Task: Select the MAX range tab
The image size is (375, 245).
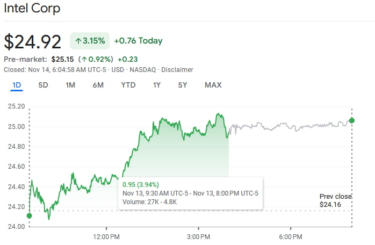Action: point(213,85)
